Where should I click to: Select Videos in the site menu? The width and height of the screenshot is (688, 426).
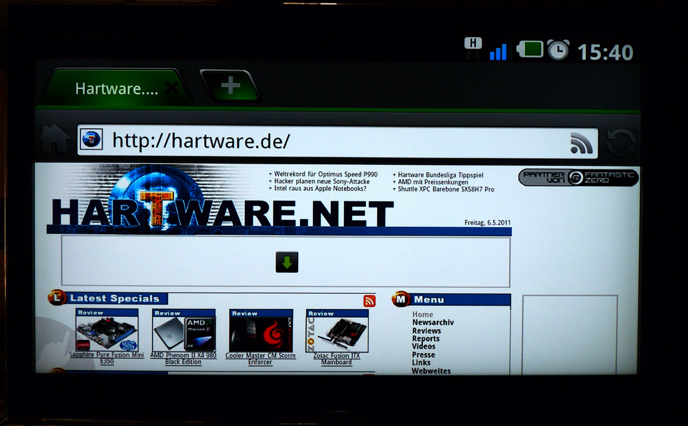pos(424,346)
